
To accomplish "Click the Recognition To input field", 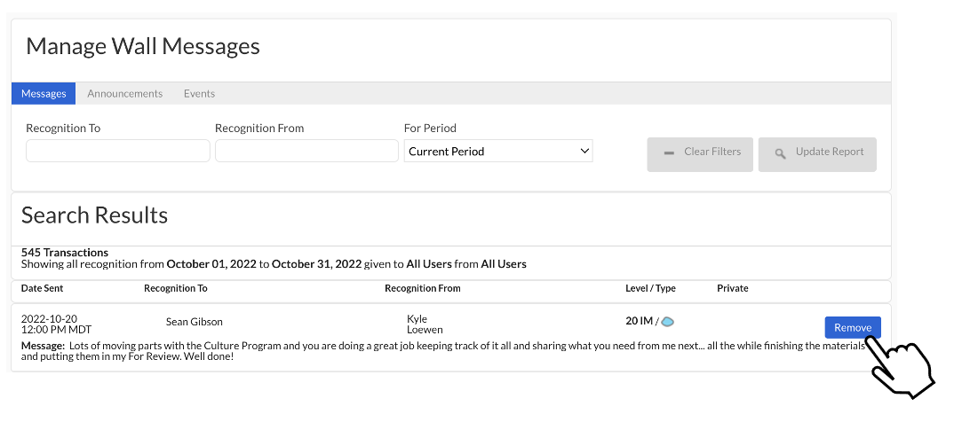I will coord(118,151).
